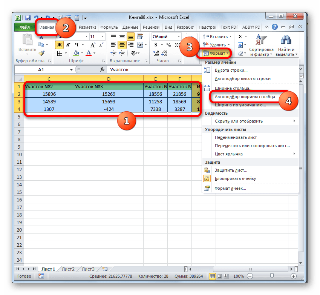Image resolution: width=320 pixels, height=295 pixels.
Task: Click the Insert function fx icon
Action: [x=102, y=70]
